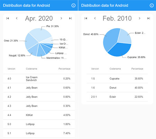Screen dimensions: 156x139
Task: Select the Donut 40.80% pie slice
Action: (110, 39)
